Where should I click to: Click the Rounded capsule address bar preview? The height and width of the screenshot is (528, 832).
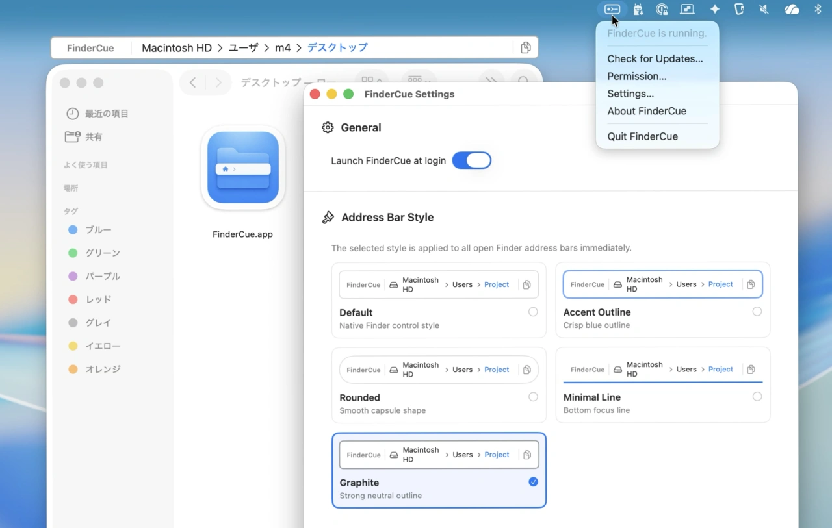click(x=439, y=370)
